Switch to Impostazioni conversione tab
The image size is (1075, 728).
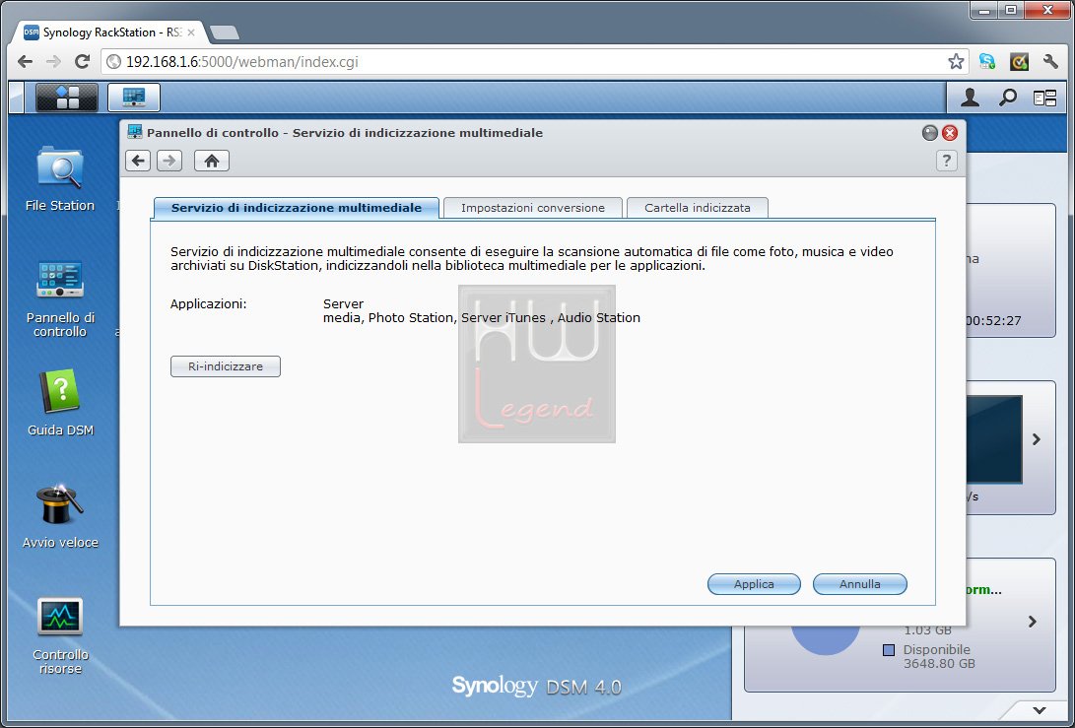click(x=533, y=208)
